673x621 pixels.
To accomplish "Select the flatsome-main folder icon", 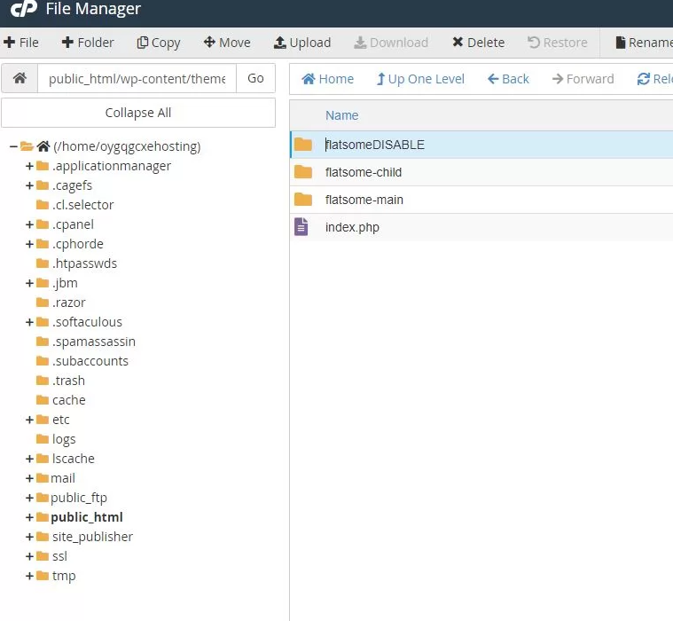I will tap(303, 200).
